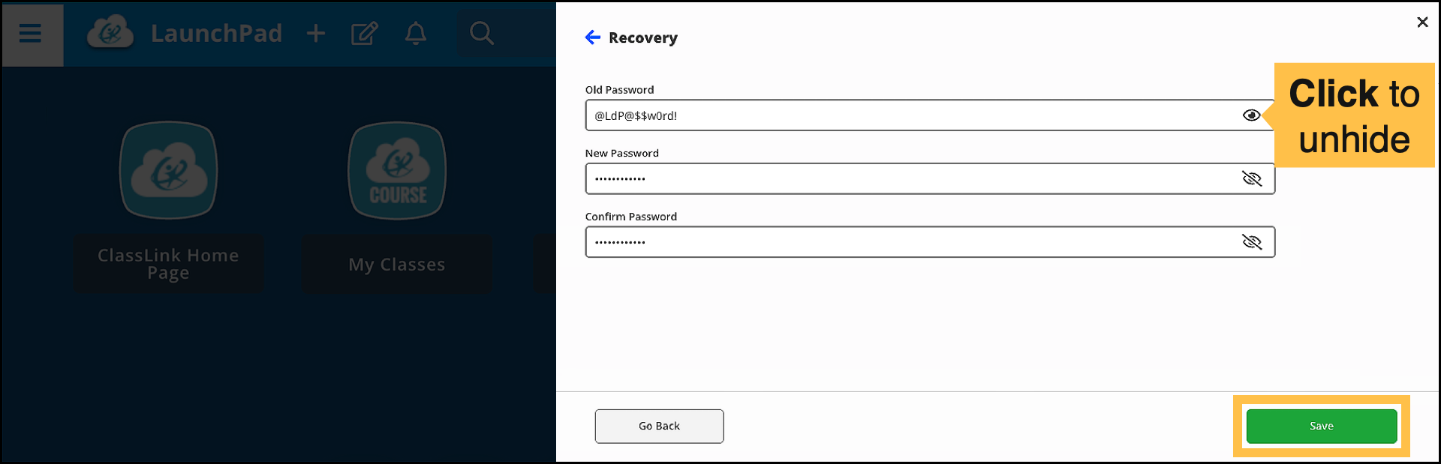Click the plus icon to add apps

(x=316, y=34)
